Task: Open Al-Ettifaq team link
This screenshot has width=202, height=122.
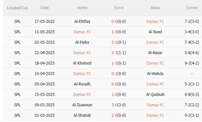Action: tap(82, 21)
